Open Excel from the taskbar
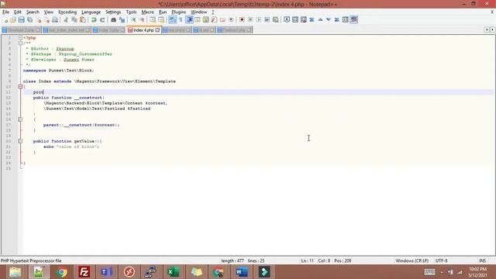Viewport: 496px width, 279px height. (174, 272)
